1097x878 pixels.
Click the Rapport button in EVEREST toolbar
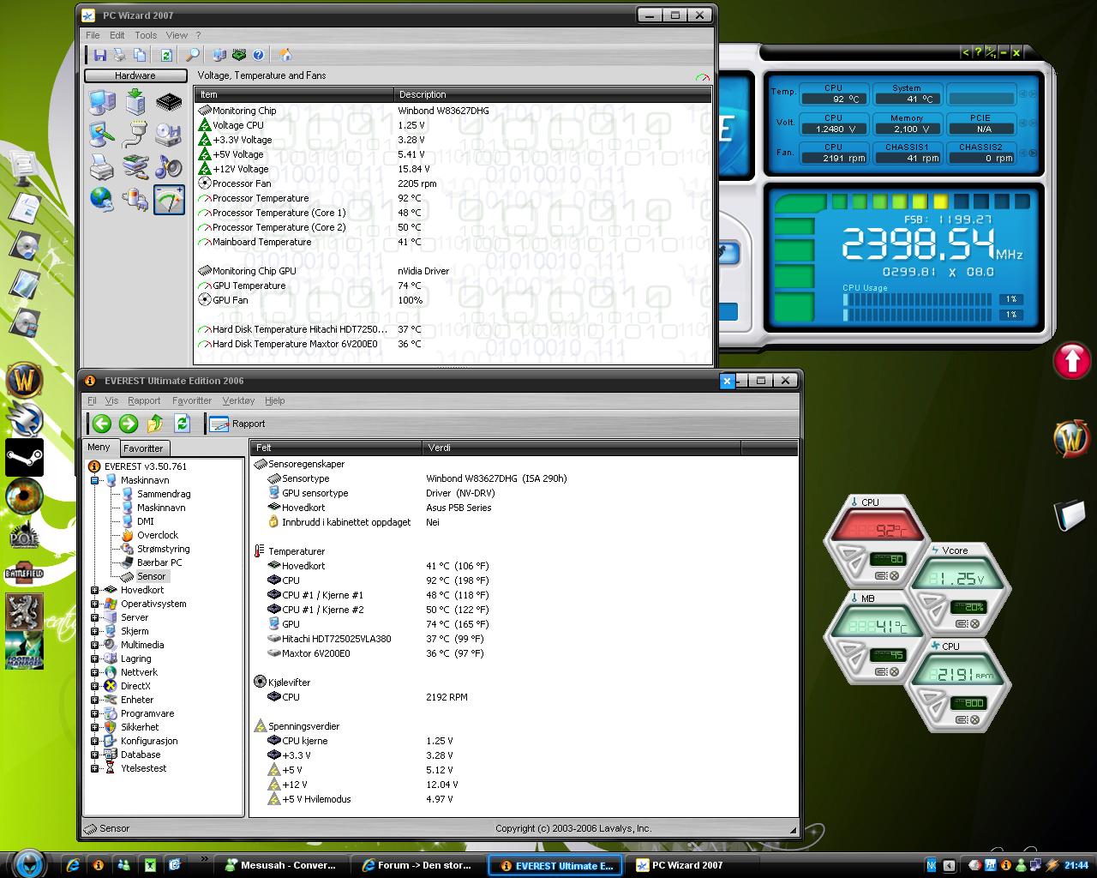pos(237,424)
